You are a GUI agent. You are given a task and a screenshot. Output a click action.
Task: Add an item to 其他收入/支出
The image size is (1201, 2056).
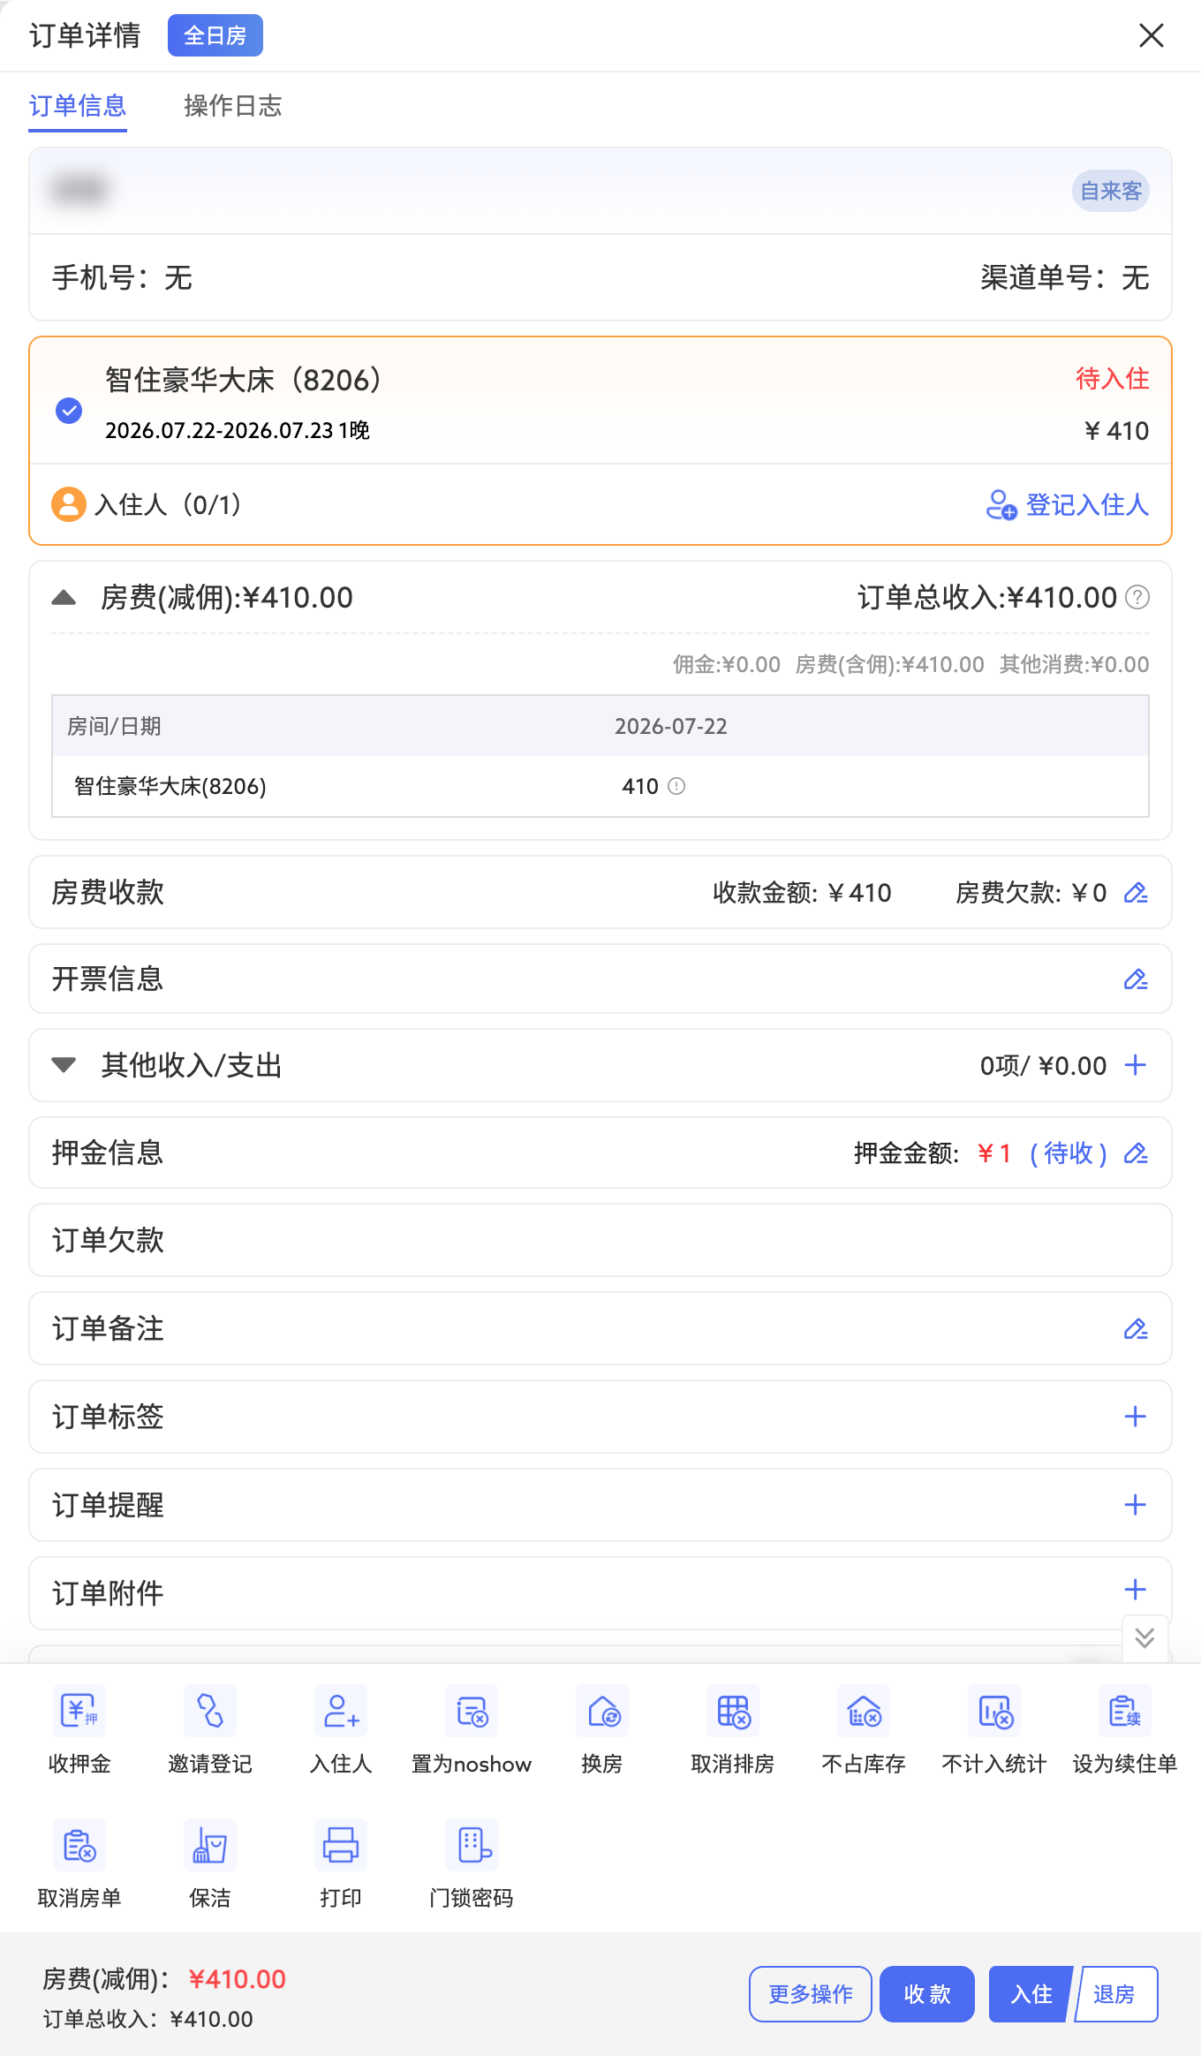tap(1136, 1065)
